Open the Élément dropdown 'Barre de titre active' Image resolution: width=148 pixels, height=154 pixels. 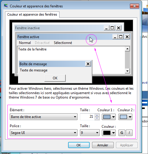click(44, 117)
